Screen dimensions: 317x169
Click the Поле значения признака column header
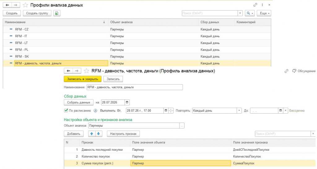[x=273, y=142]
